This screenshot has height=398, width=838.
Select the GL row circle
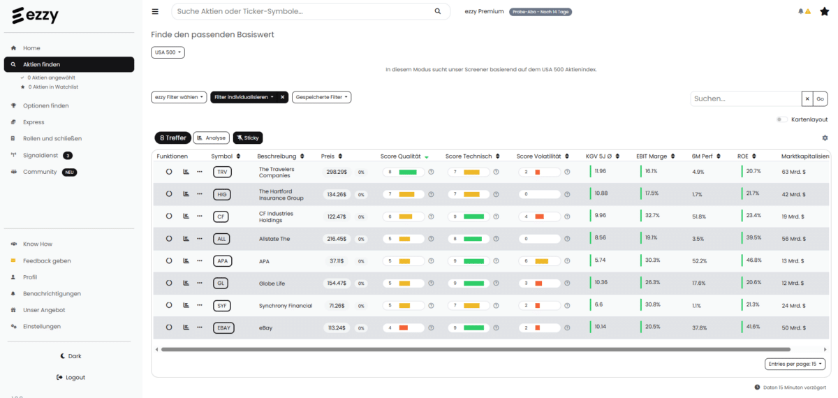169,283
